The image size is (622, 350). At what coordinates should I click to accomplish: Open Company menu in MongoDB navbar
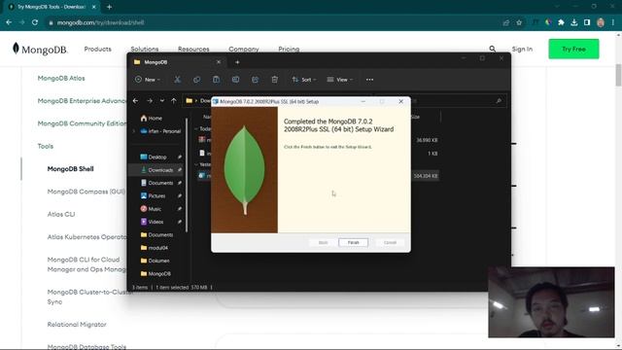click(244, 50)
